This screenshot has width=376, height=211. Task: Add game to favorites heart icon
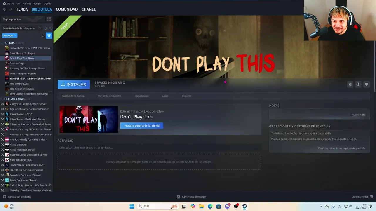coord(367,84)
